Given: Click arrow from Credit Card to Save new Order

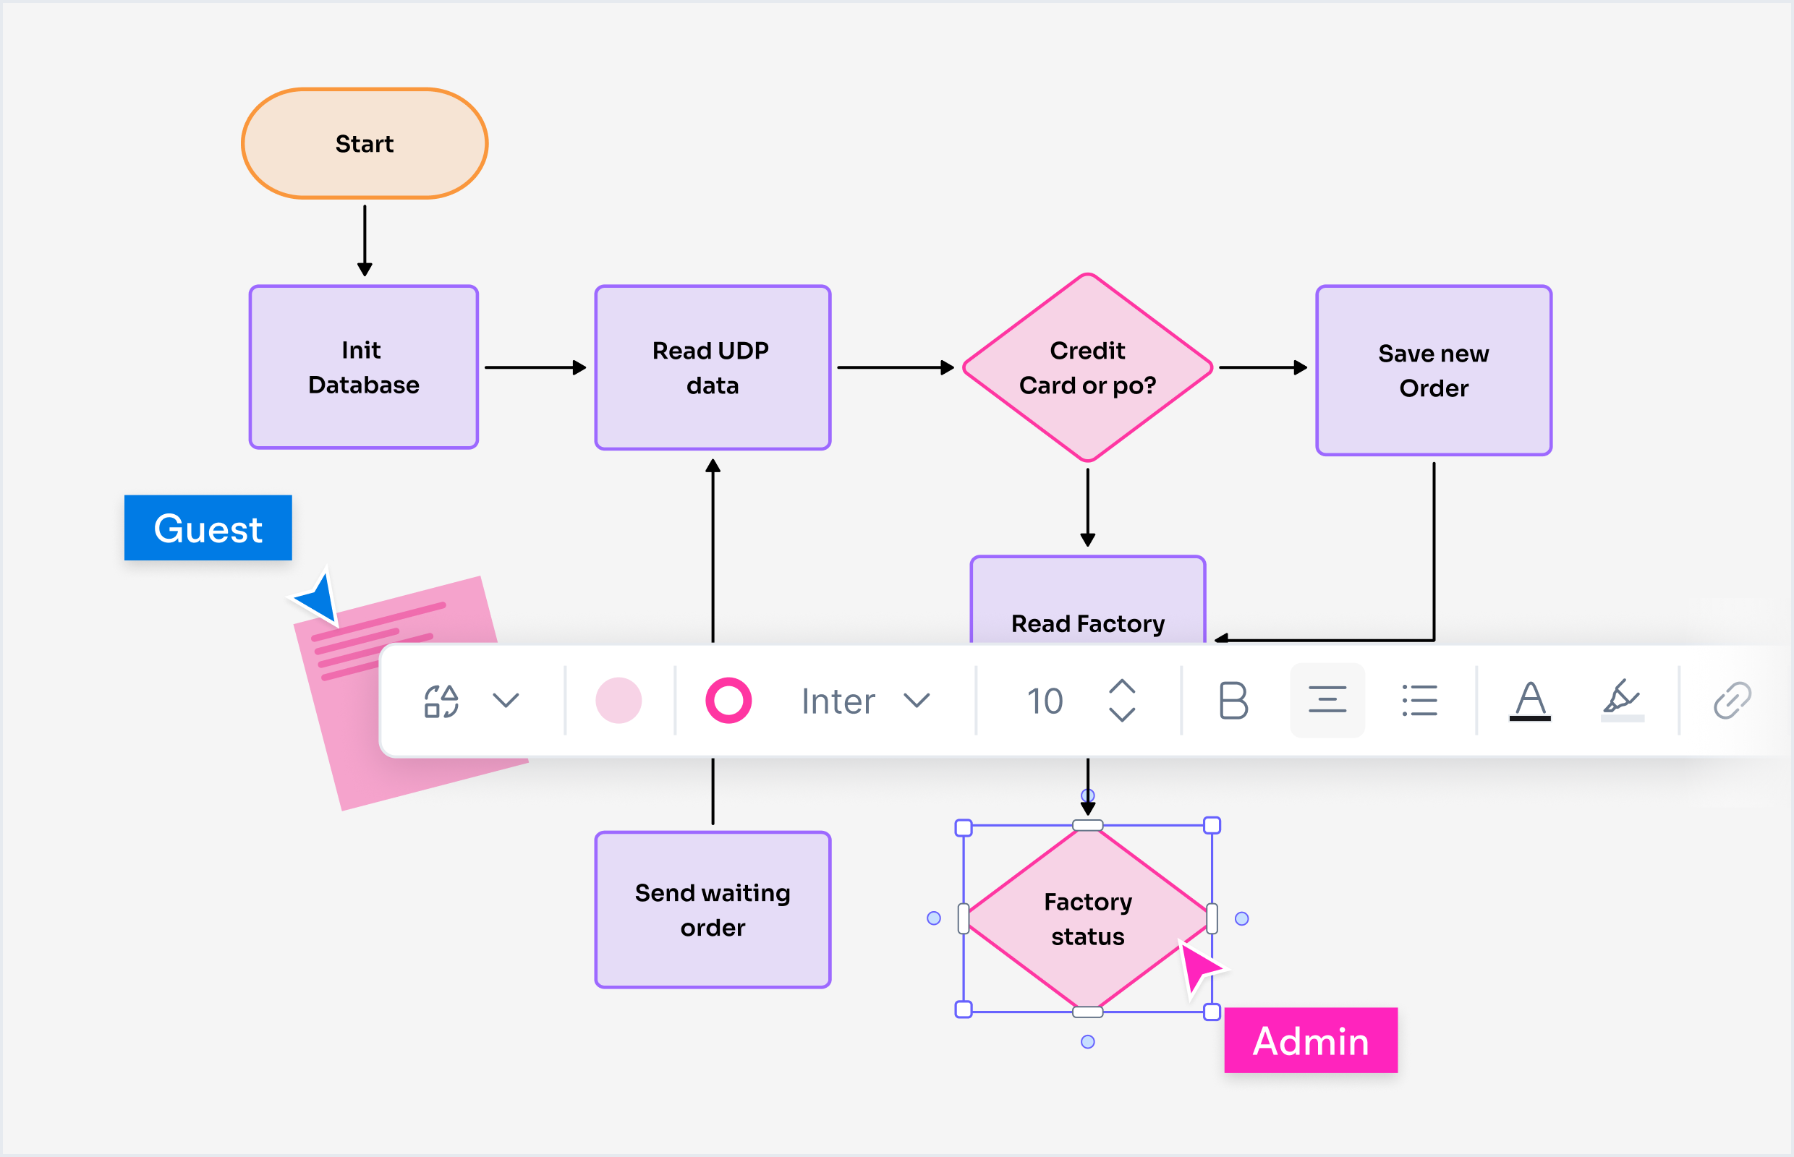Looking at the screenshot, I should (1263, 367).
